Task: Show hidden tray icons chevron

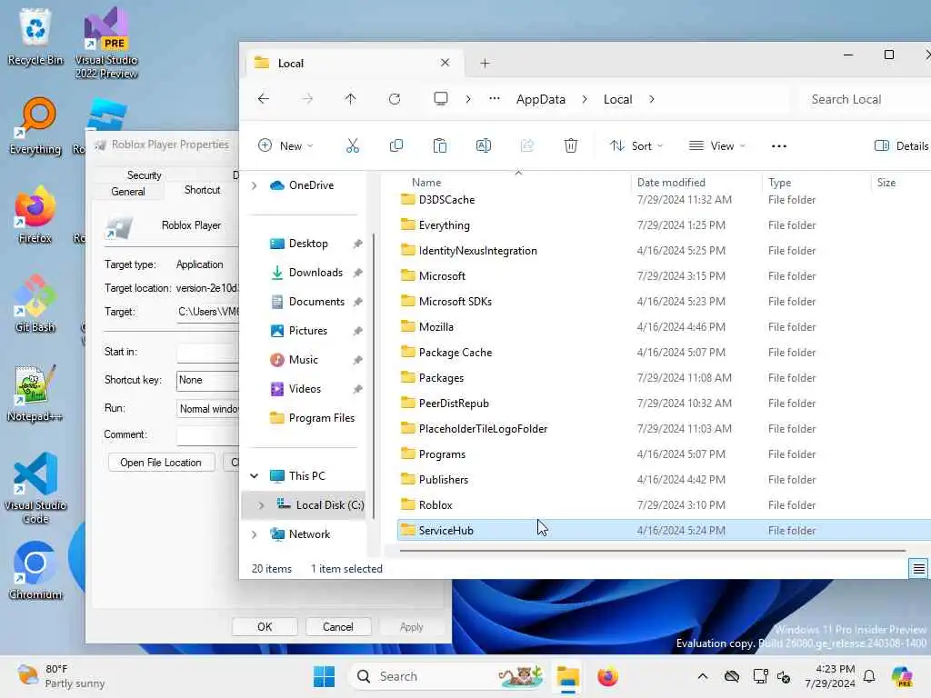Action: (703, 676)
